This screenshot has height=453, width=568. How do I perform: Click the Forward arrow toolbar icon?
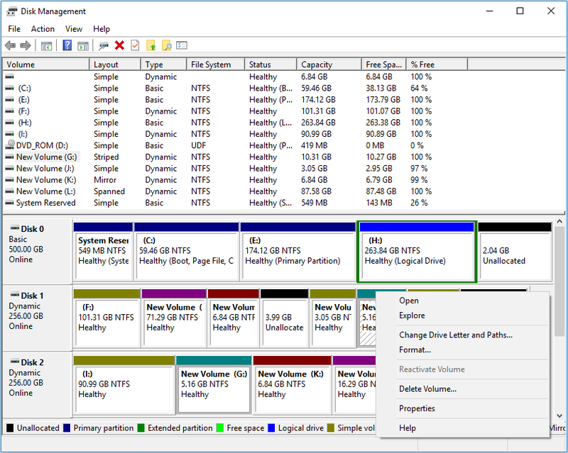[x=26, y=45]
